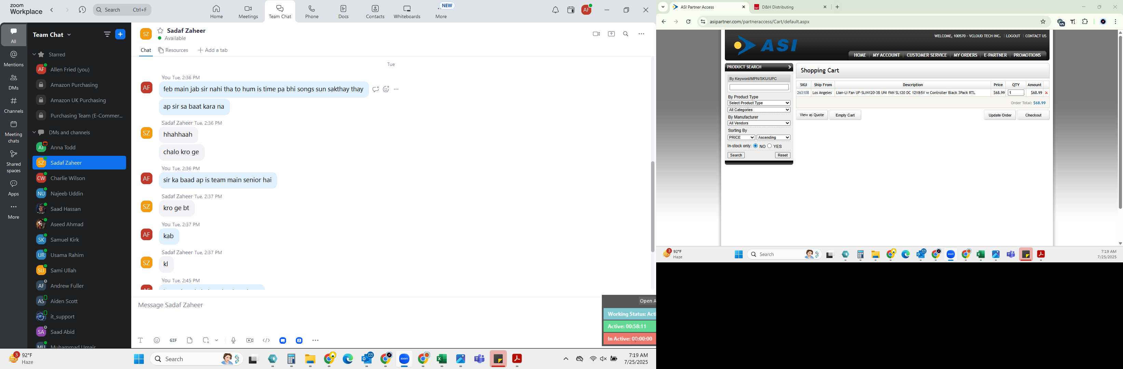Open Select Product Type dropdown on ASI
The image size is (1123, 369).
pyautogui.click(x=759, y=103)
